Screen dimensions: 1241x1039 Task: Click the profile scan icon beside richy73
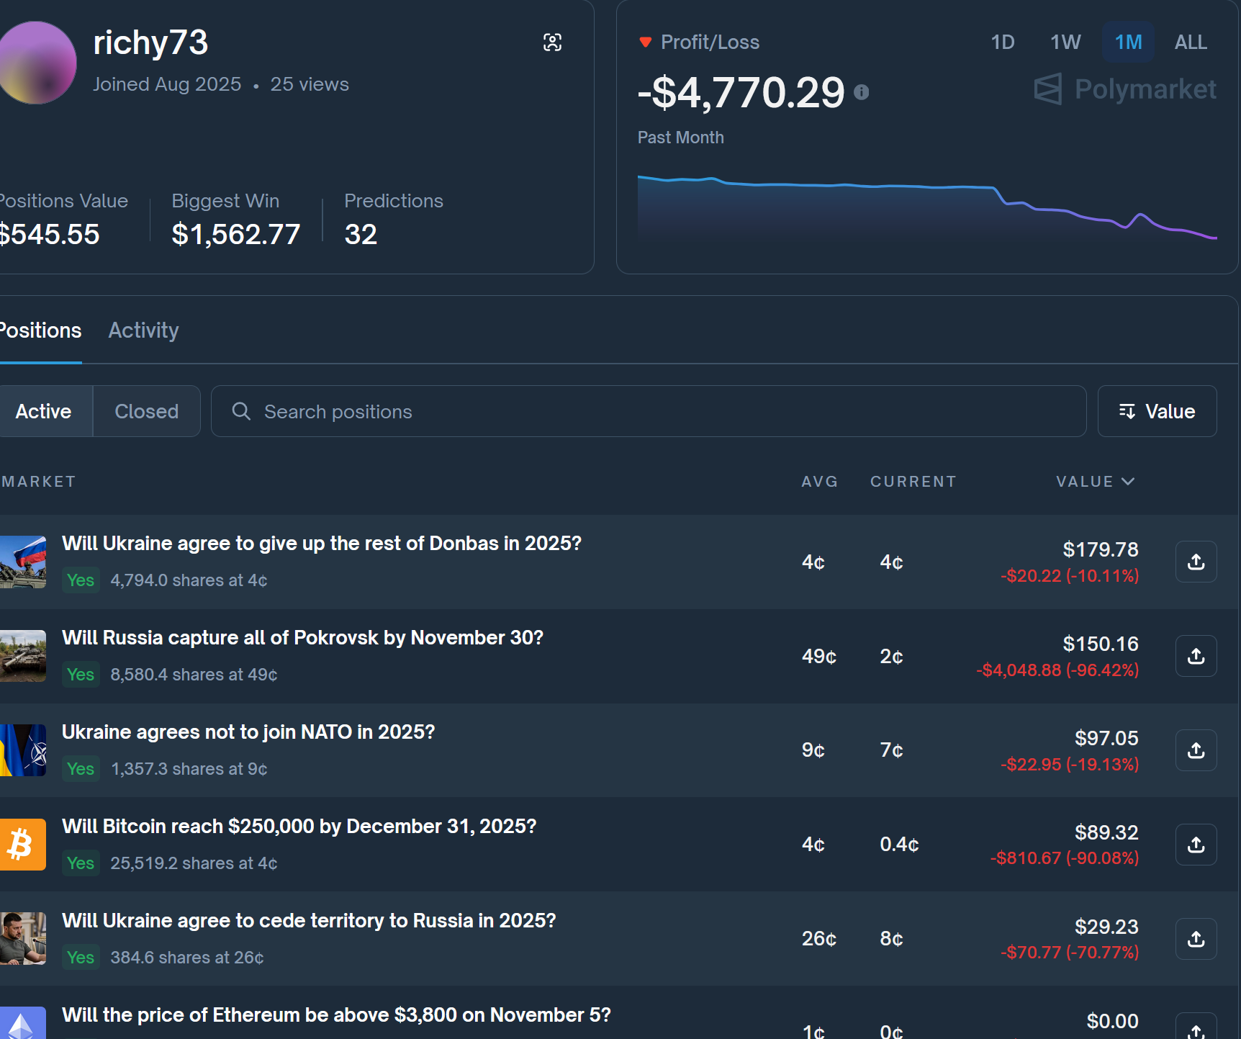tap(552, 42)
